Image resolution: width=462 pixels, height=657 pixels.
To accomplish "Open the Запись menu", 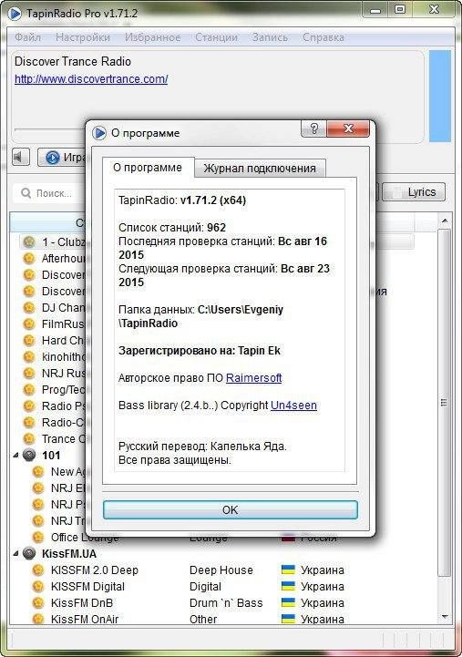I will [270, 37].
